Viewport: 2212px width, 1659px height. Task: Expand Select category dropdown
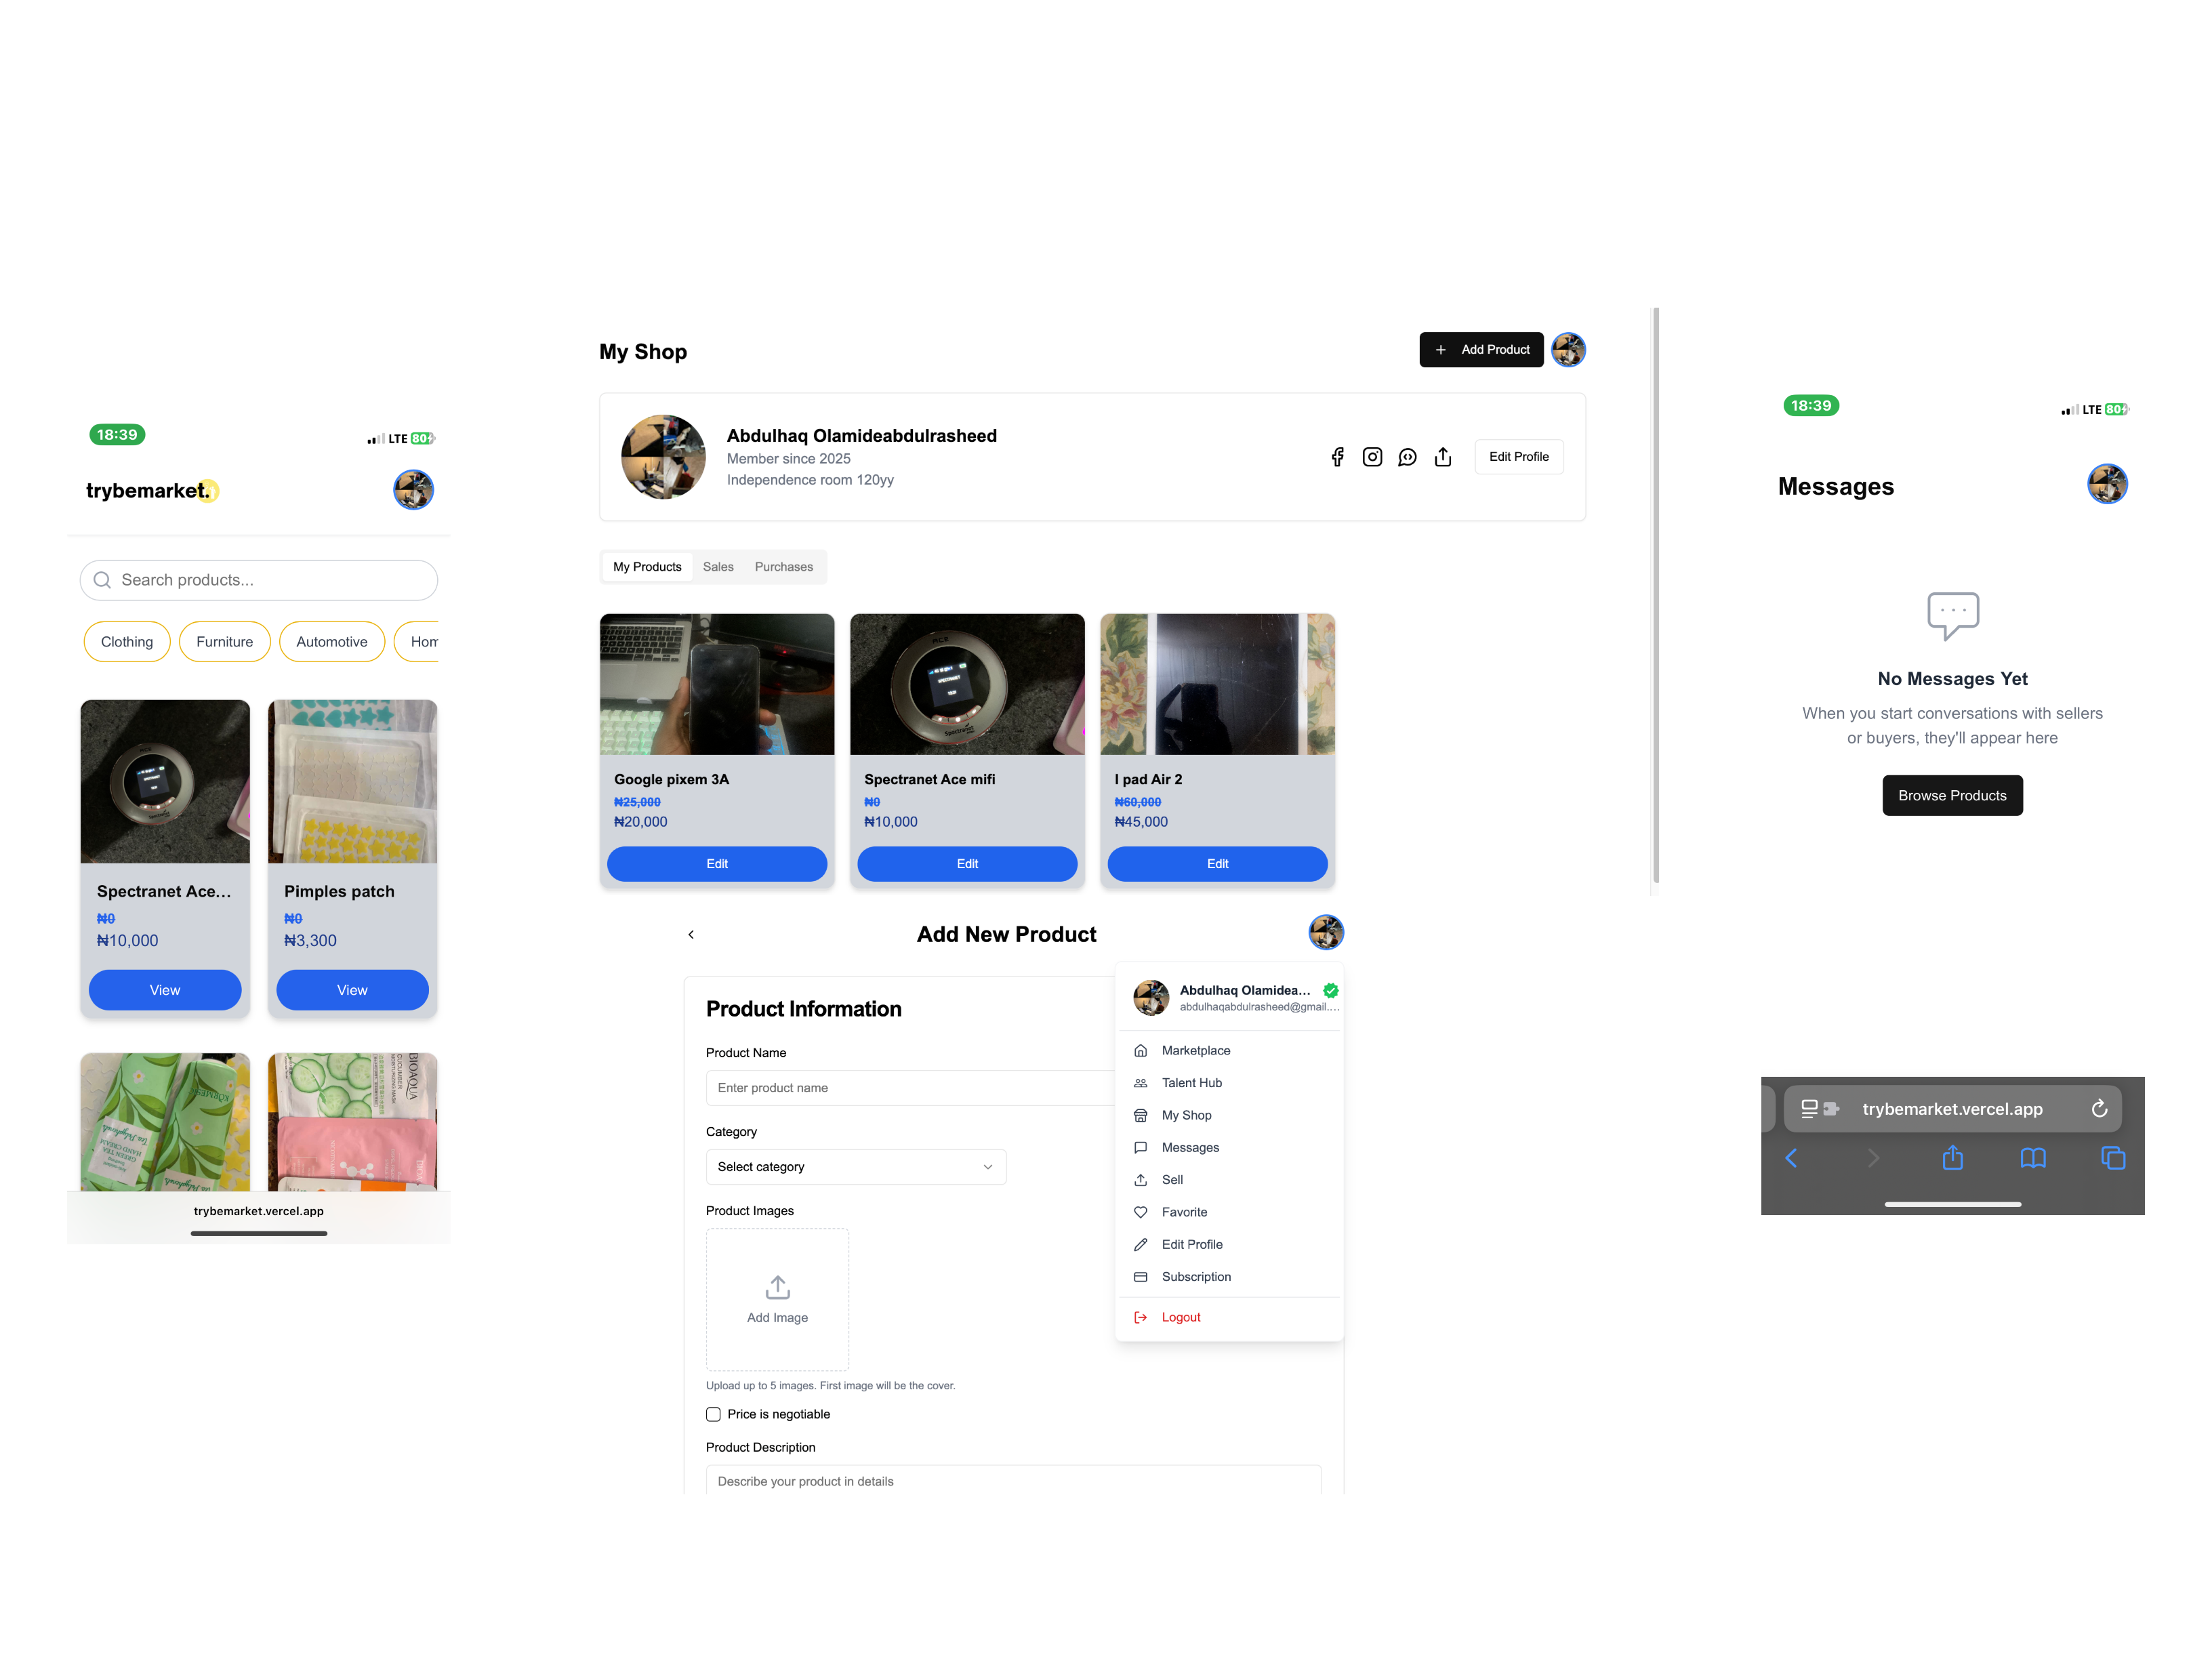click(x=856, y=1167)
